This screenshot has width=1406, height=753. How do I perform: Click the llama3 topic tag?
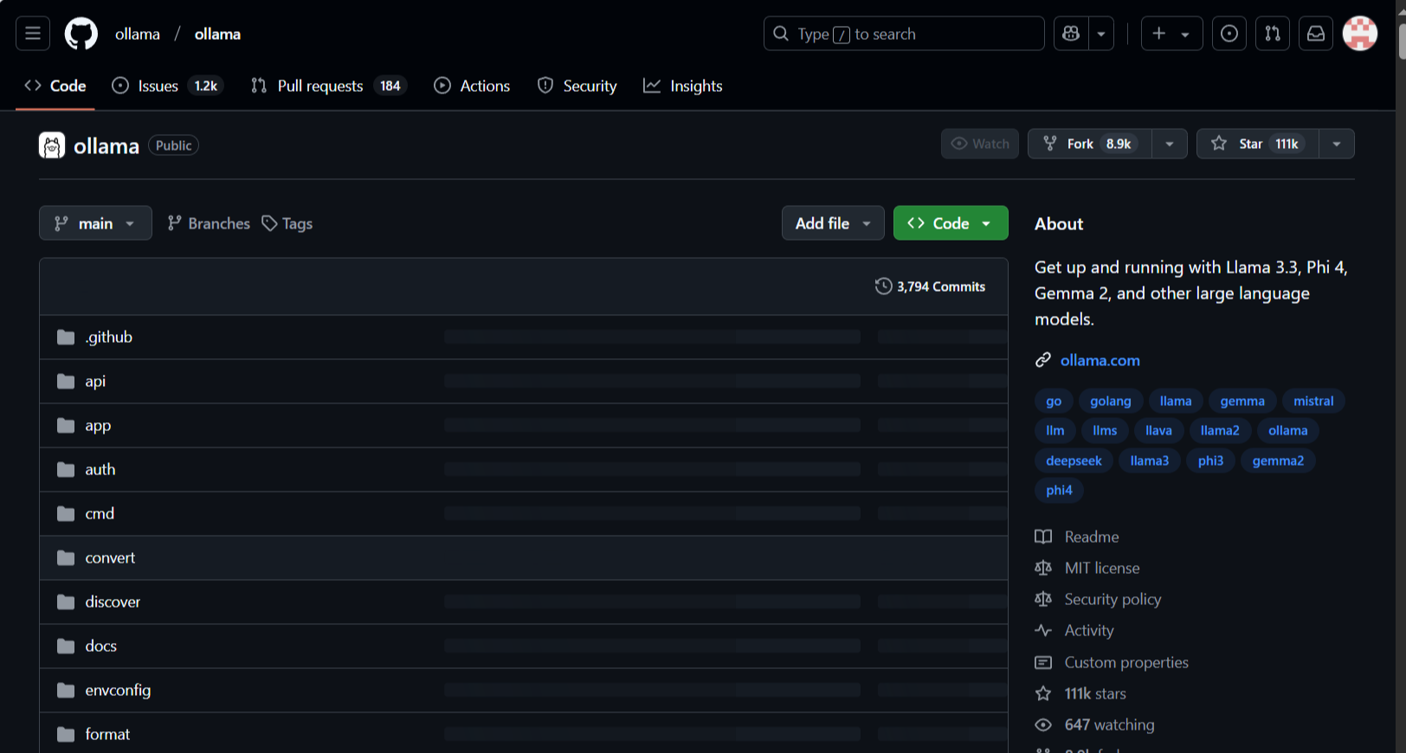(1150, 460)
